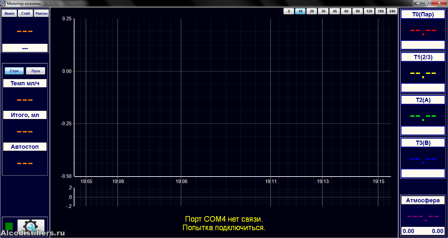Click the 19:13 time axis label

[323, 181]
